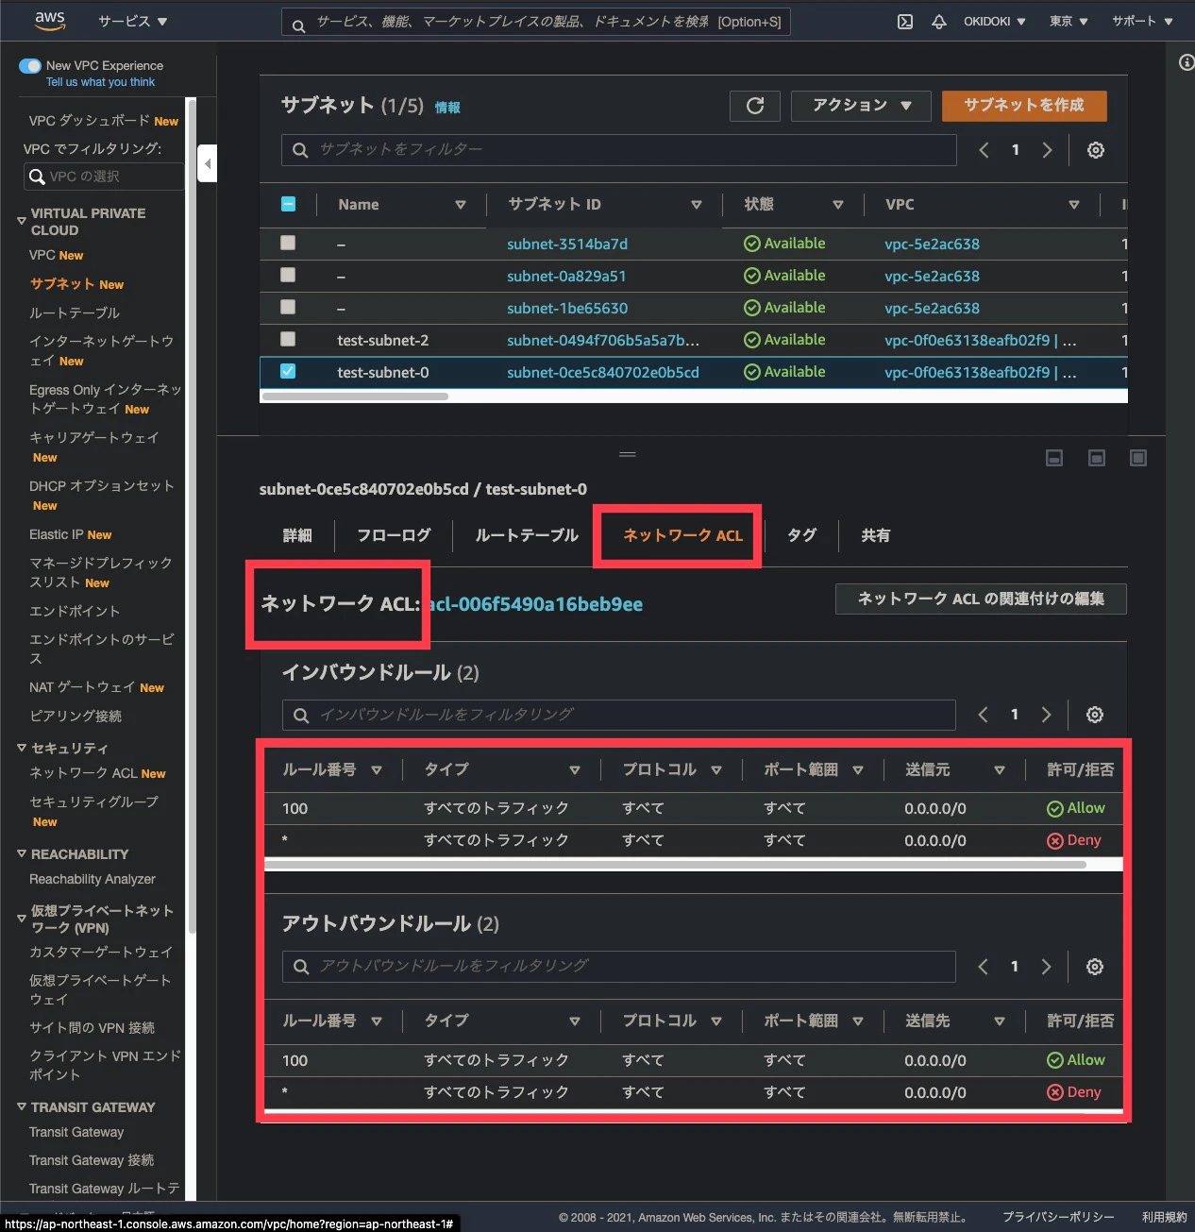The width and height of the screenshot is (1195, 1232).
Task: Go to next inbound rules page
Action: tap(1046, 715)
